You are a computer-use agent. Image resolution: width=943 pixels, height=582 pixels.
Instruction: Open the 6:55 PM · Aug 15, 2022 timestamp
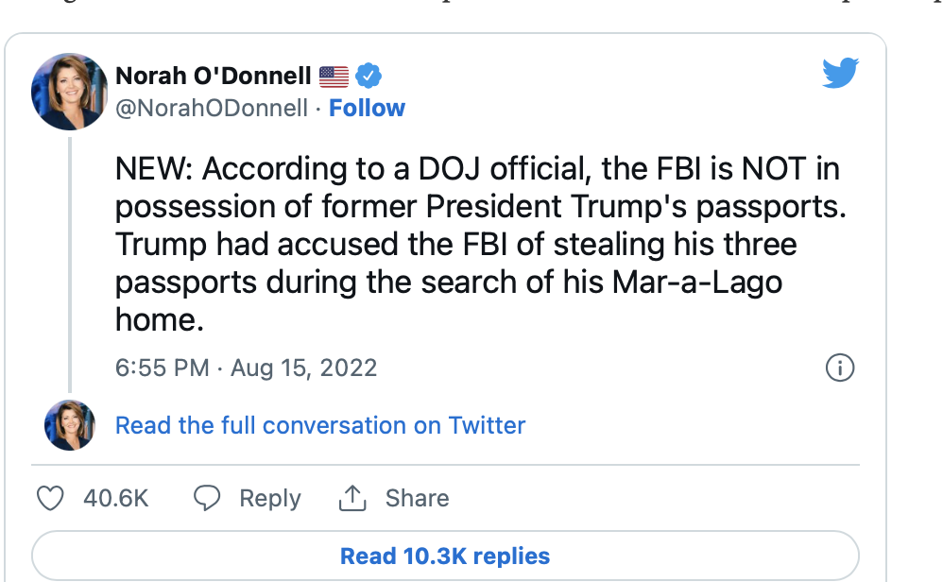click(x=246, y=368)
